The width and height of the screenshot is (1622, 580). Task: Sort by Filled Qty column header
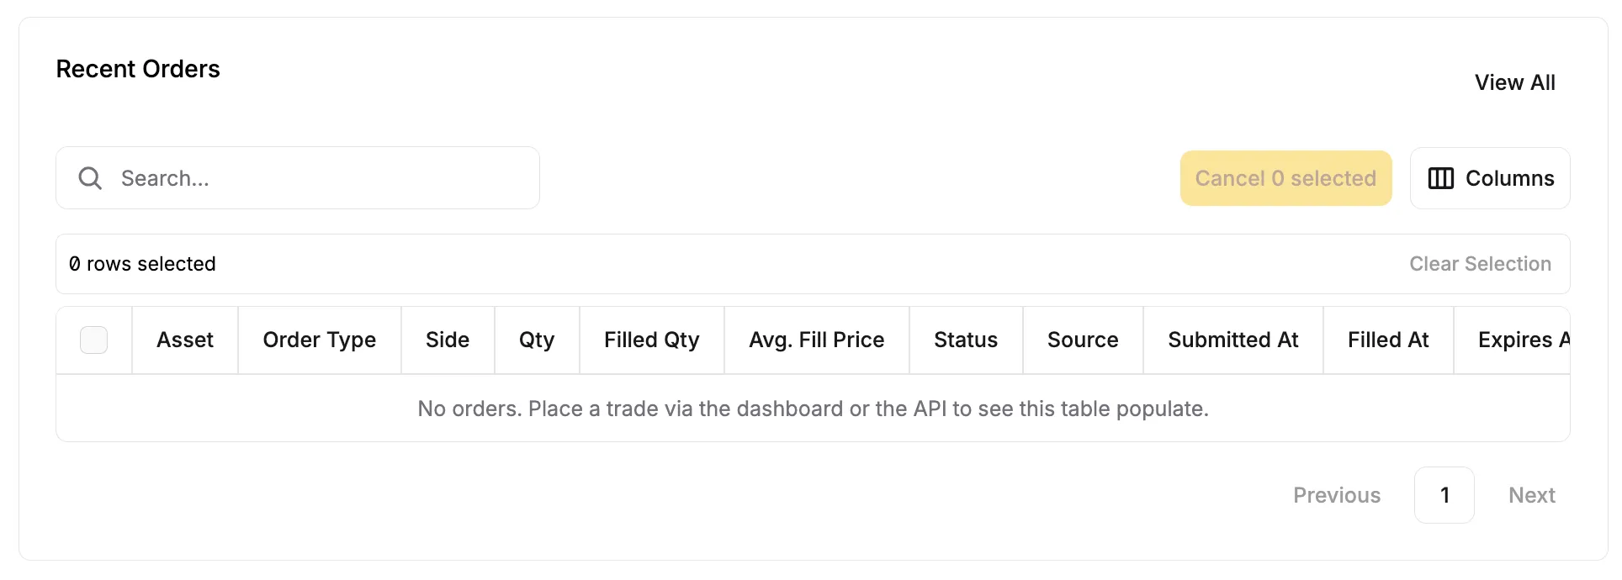pyautogui.click(x=652, y=340)
